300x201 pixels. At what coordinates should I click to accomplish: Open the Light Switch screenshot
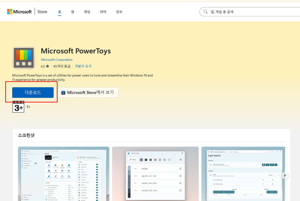pyautogui.click(x=243, y=174)
